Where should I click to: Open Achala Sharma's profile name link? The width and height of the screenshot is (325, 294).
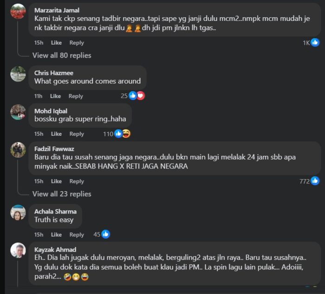click(x=56, y=212)
